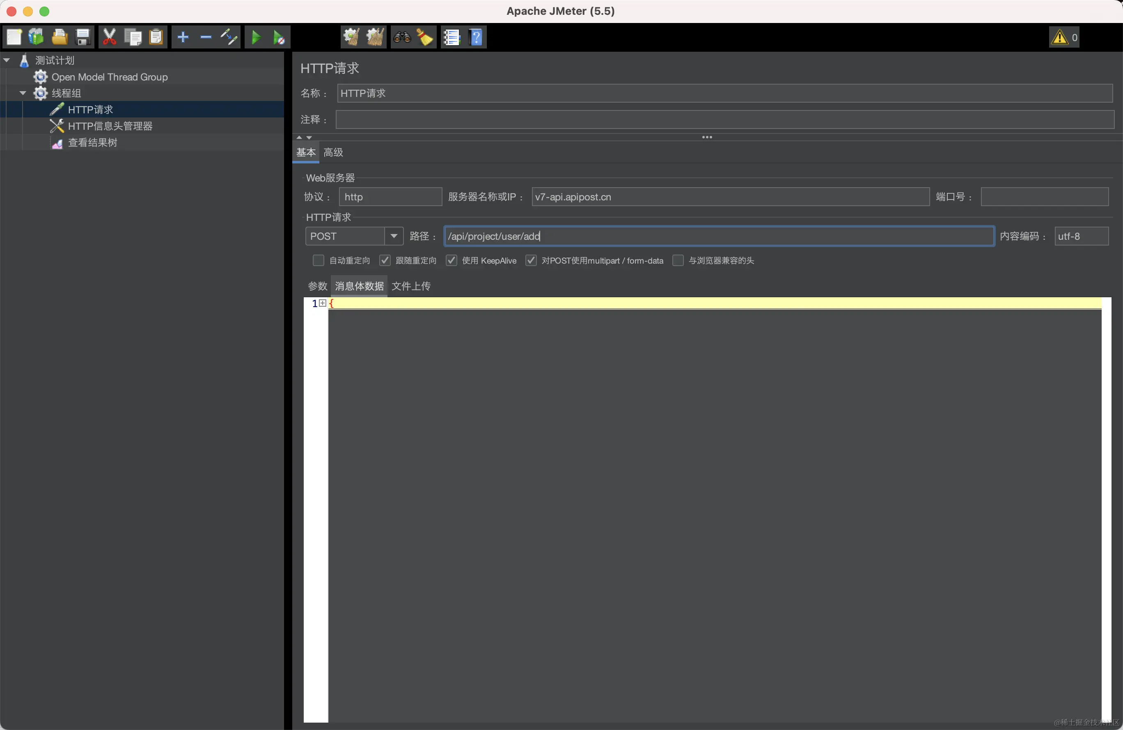Enable the 自动重定向 checkbox
Viewport: 1123px width, 730px height.
[319, 260]
